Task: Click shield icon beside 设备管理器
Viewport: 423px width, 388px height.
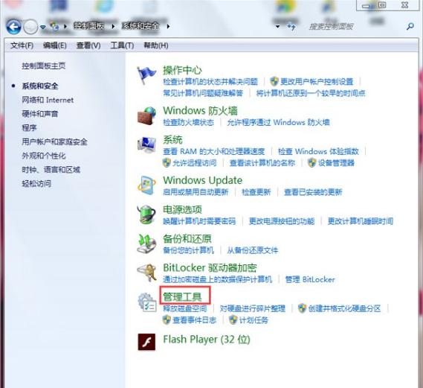Action: click(x=312, y=162)
